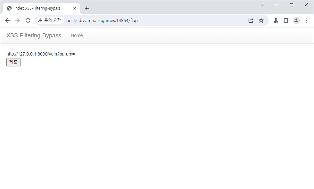Viewport: 314px width, 189px height.
Task: Click the security warning site info chip
Action: tap(49, 20)
